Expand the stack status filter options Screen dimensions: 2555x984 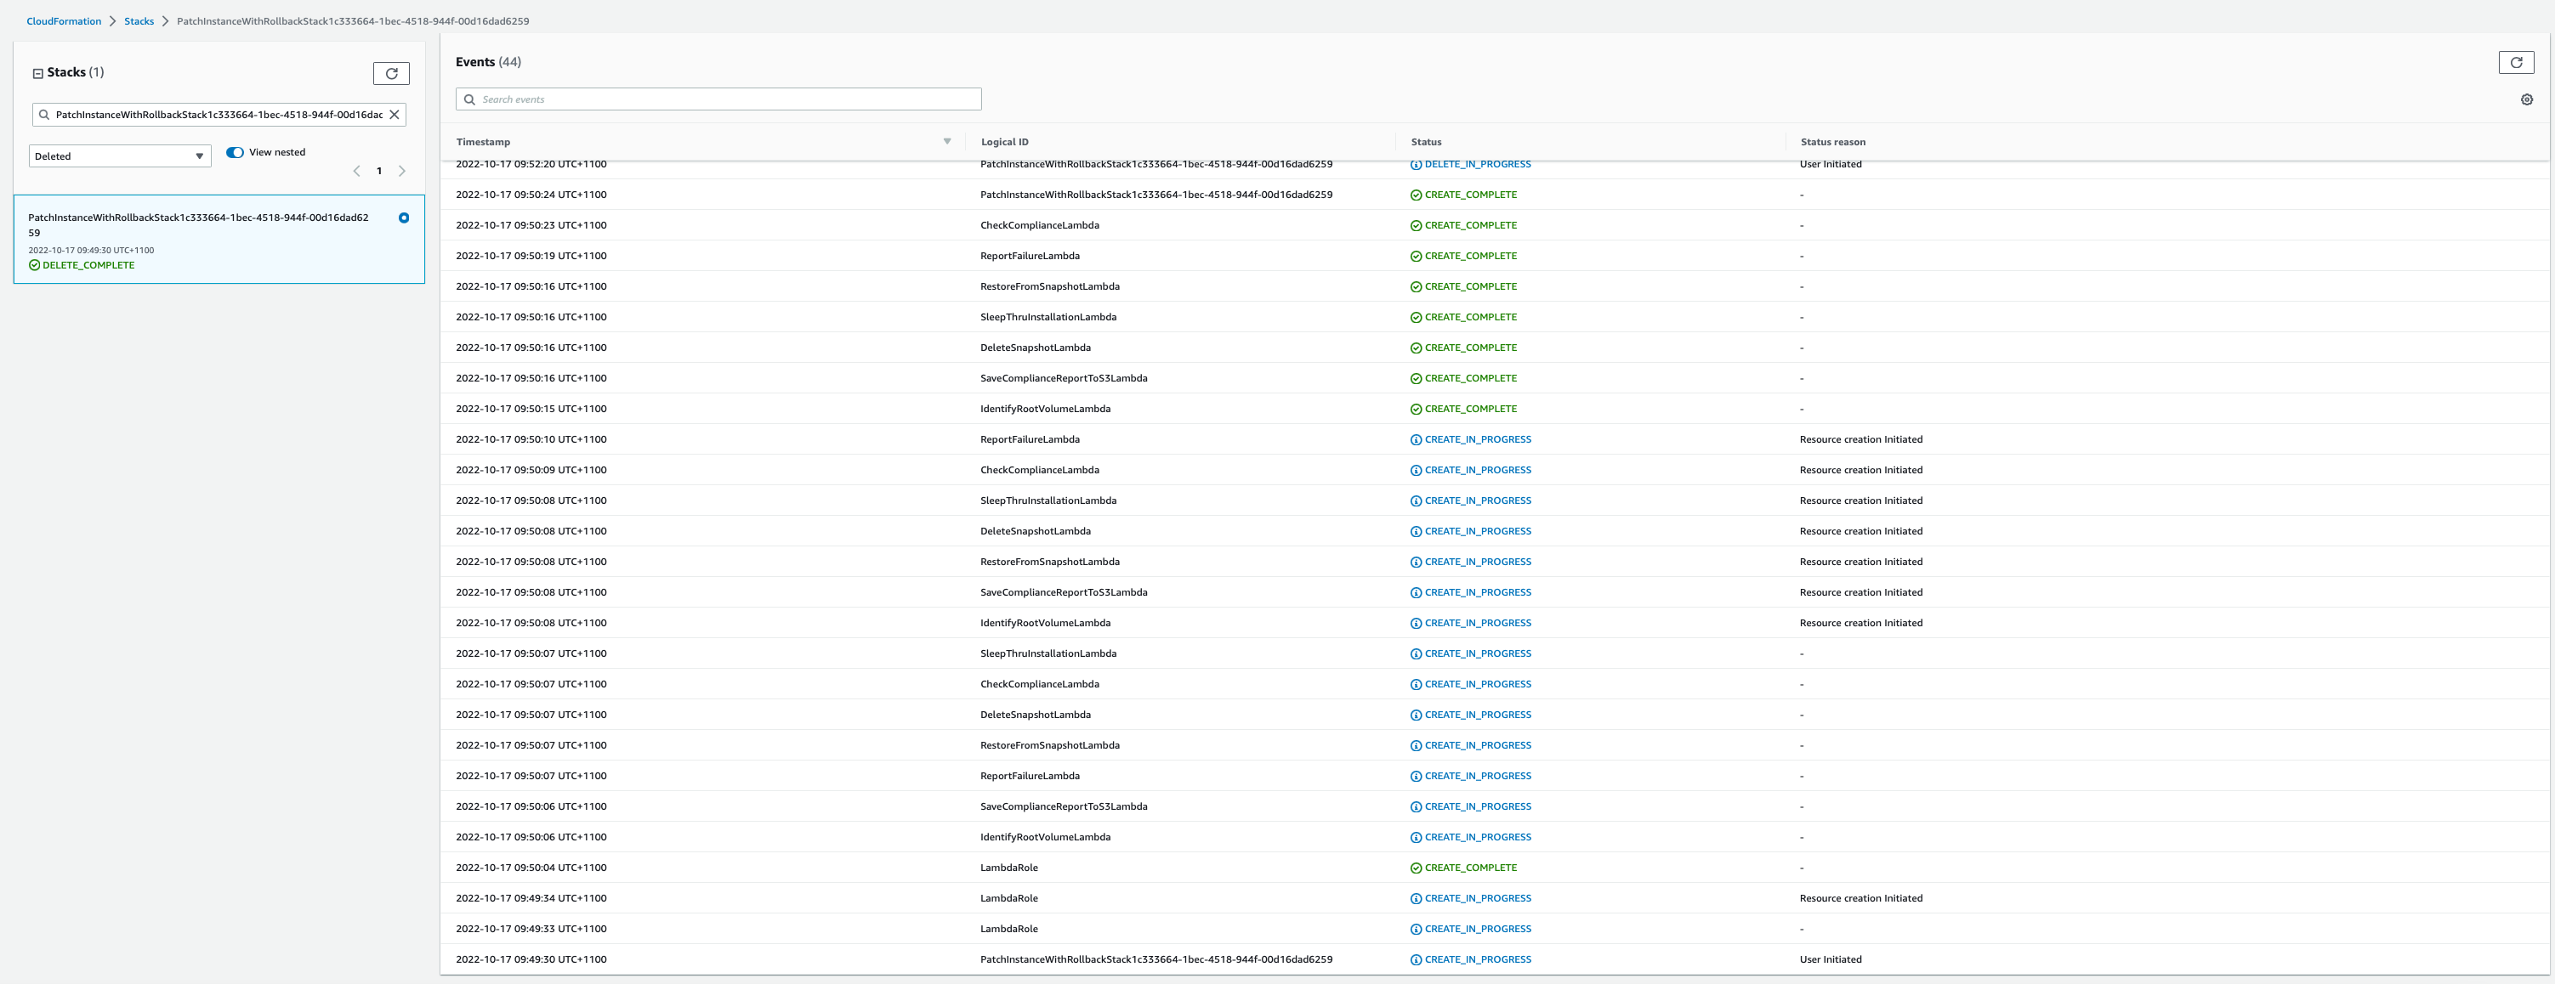(197, 156)
